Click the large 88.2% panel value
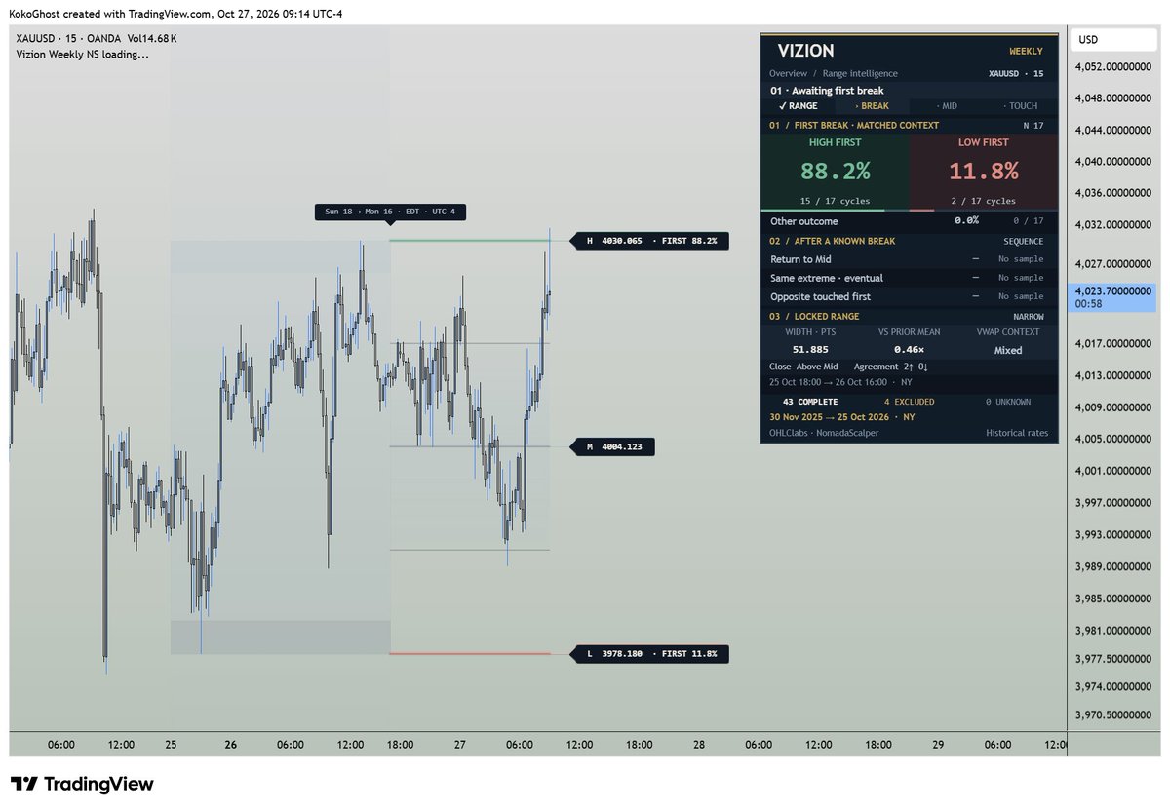Image resolution: width=1170 pixels, height=811 pixels. coord(835,172)
